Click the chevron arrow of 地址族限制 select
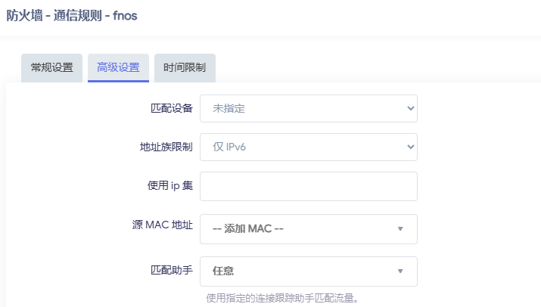The height and width of the screenshot is (307, 541). (x=411, y=147)
